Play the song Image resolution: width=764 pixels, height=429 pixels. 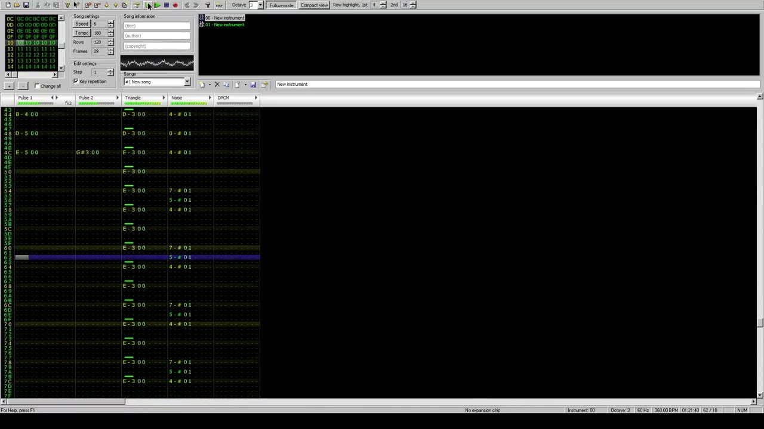147,5
